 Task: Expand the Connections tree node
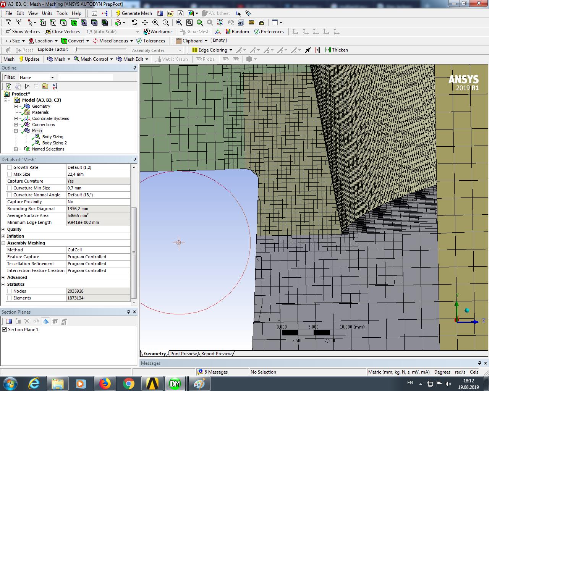[x=16, y=125]
